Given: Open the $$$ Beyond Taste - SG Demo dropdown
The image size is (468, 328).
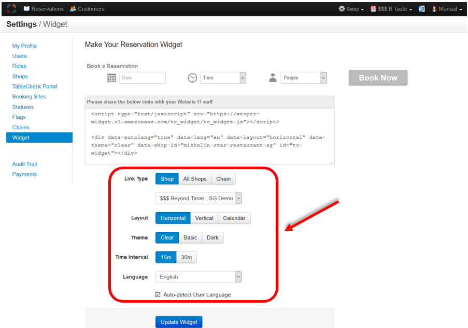Looking at the screenshot, I should tap(198, 198).
